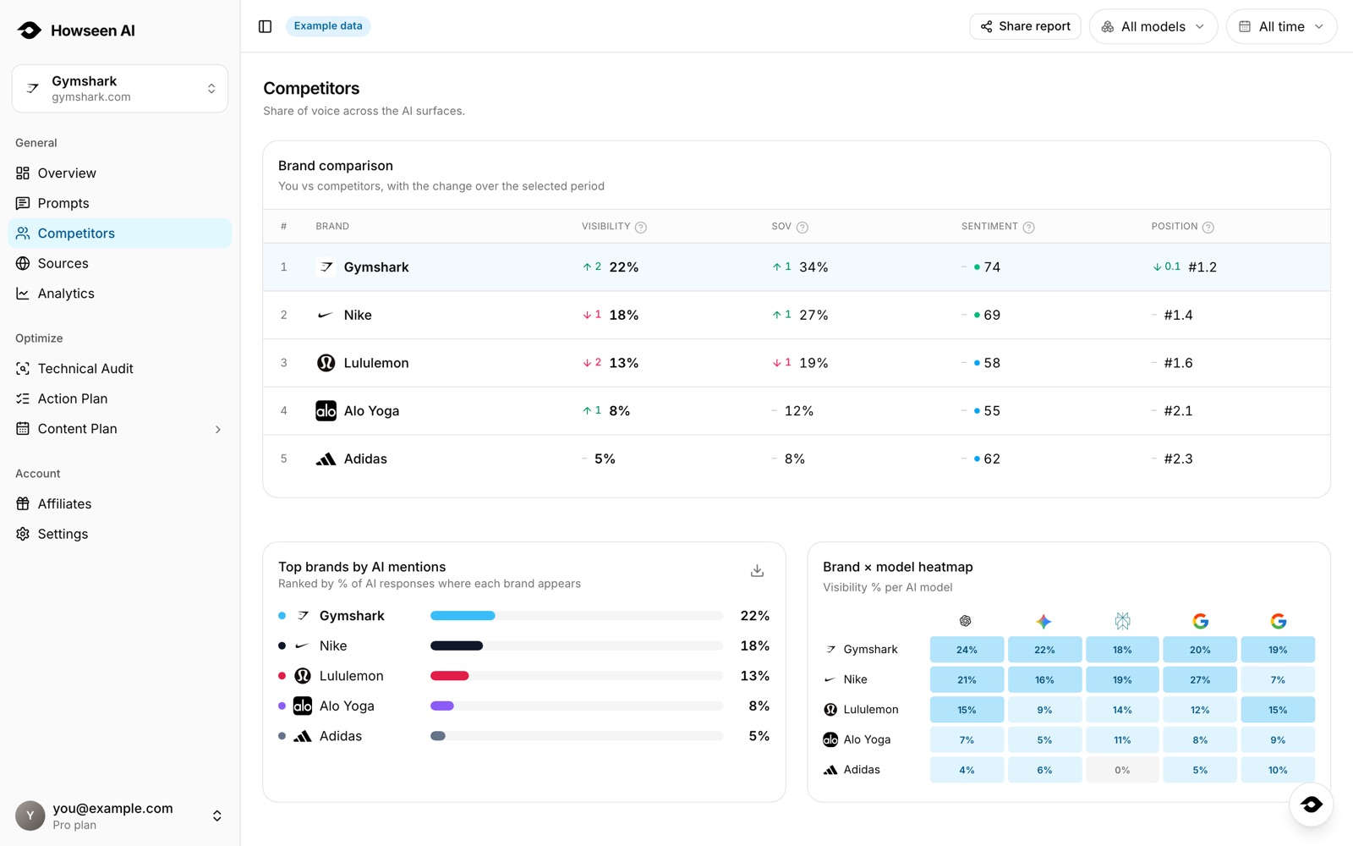Click the Lululemon red mentions bar
Viewport: 1353px width, 846px height.
click(449, 676)
